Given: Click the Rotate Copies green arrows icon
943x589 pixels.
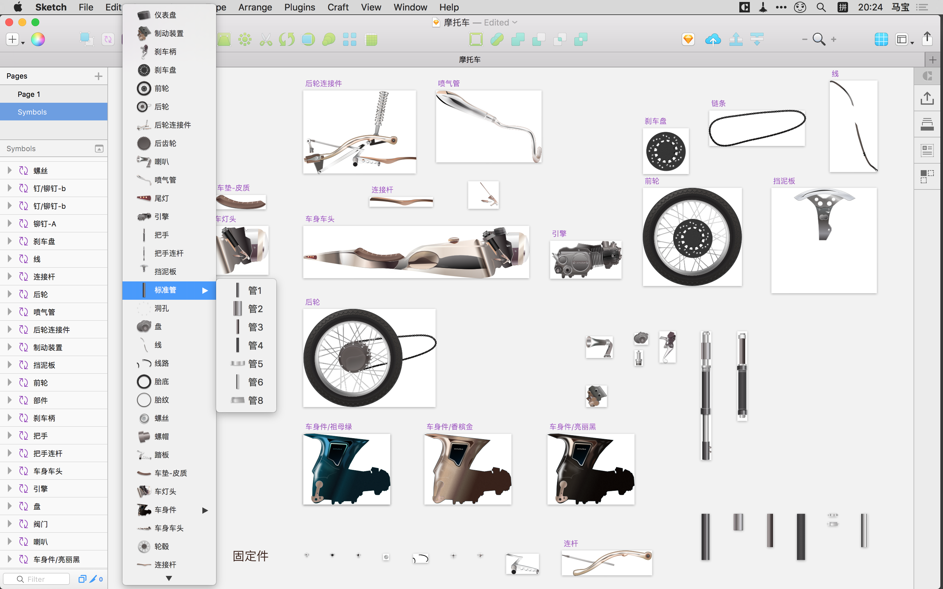Looking at the screenshot, I should 287,39.
